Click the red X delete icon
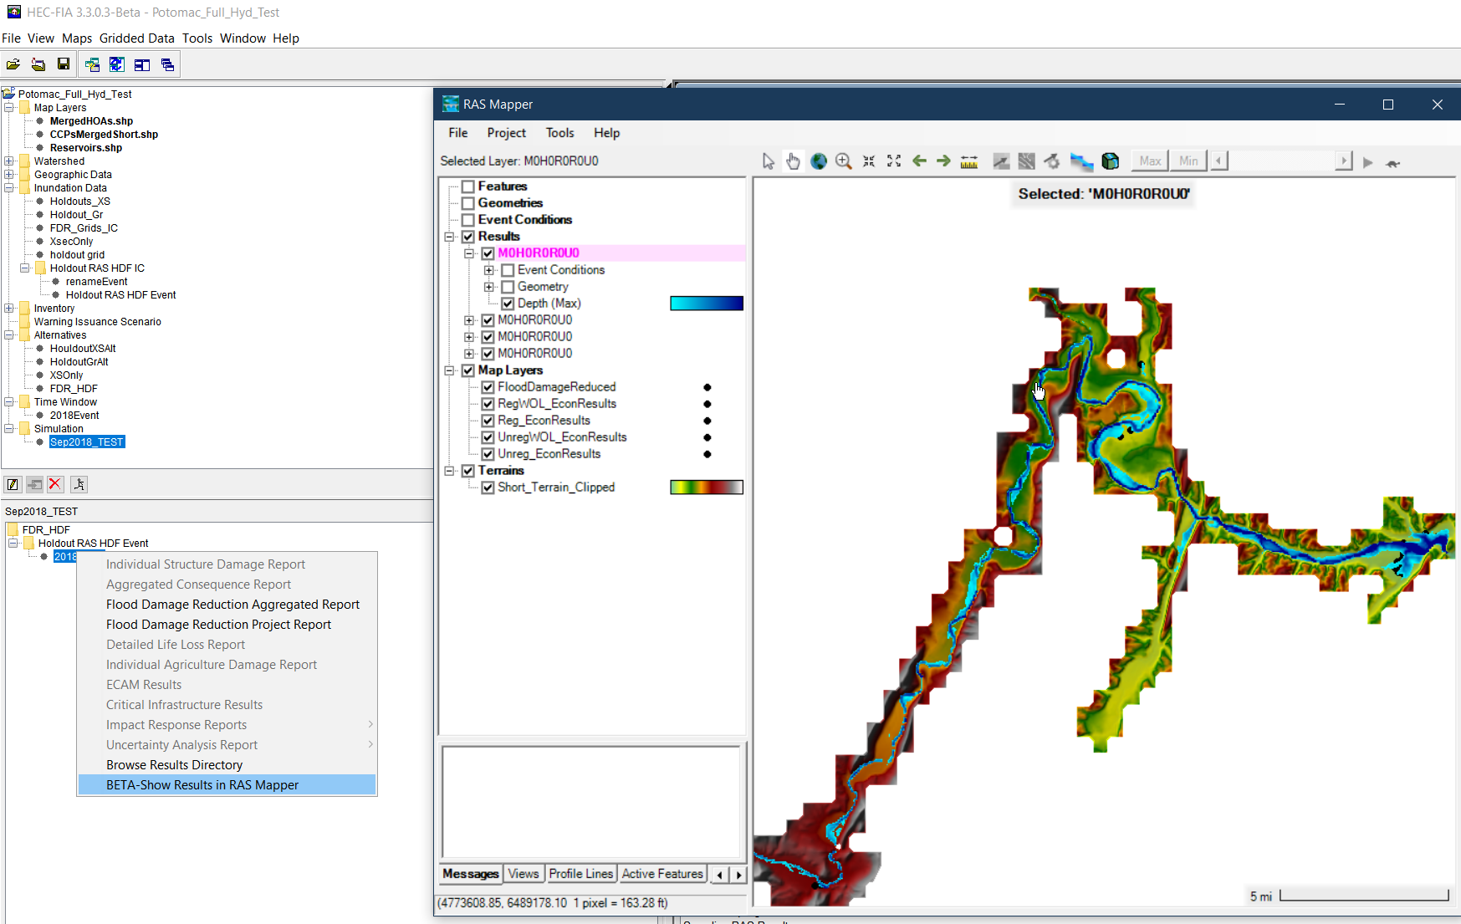This screenshot has width=1461, height=924. pyautogui.click(x=55, y=484)
